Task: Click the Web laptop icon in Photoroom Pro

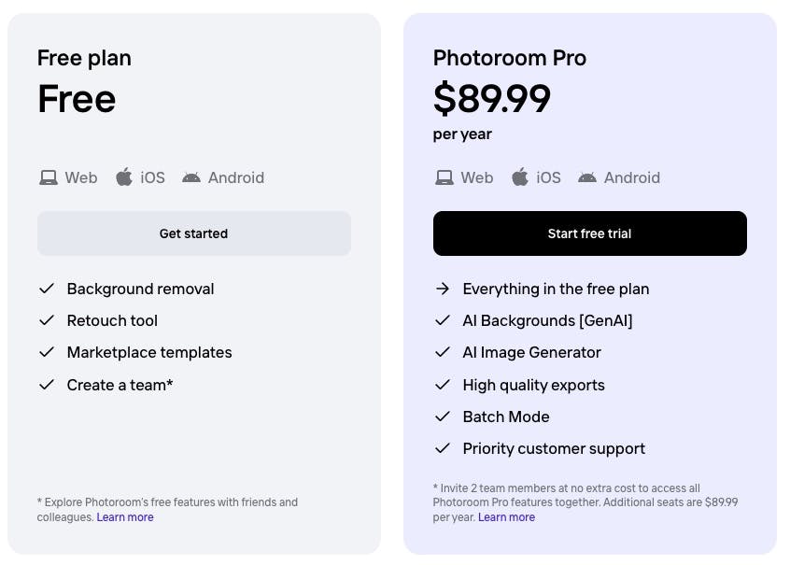Action: coord(444,177)
